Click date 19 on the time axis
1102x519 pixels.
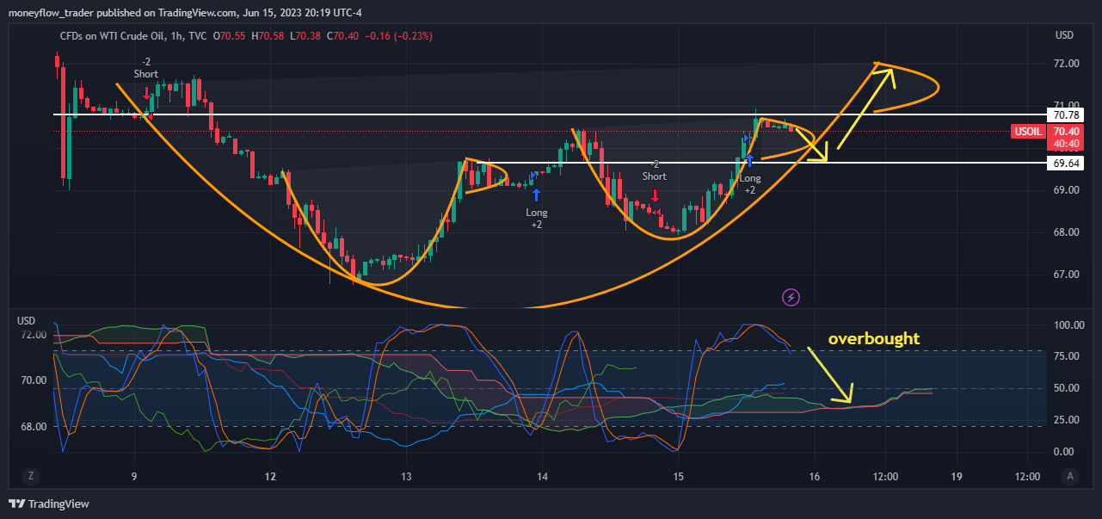(957, 477)
